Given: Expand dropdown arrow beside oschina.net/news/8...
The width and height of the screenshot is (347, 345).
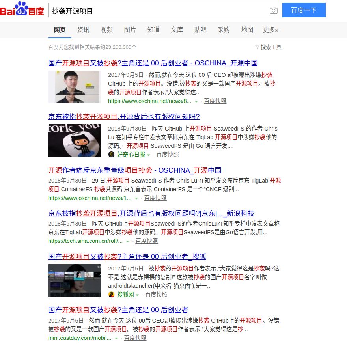Looking at the screenshot, I should 196,101.
